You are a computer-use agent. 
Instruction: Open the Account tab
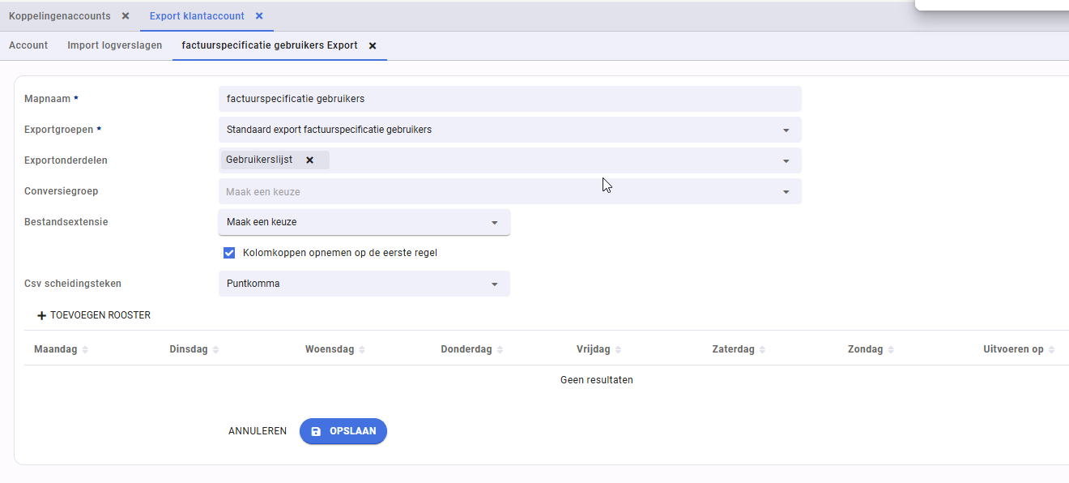pos(28,45)
